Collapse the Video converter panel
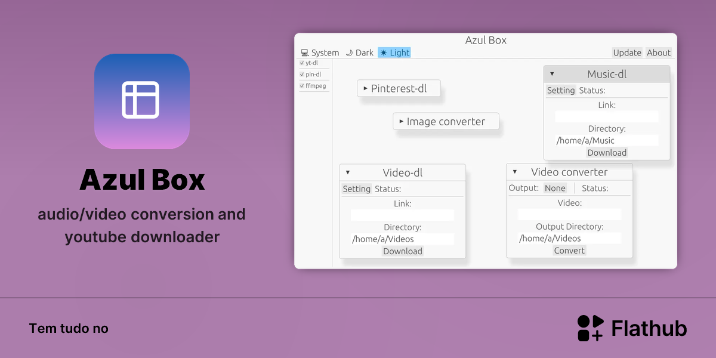Image resolution: width=716 pixels, height=358 pixels. [515, 172]
